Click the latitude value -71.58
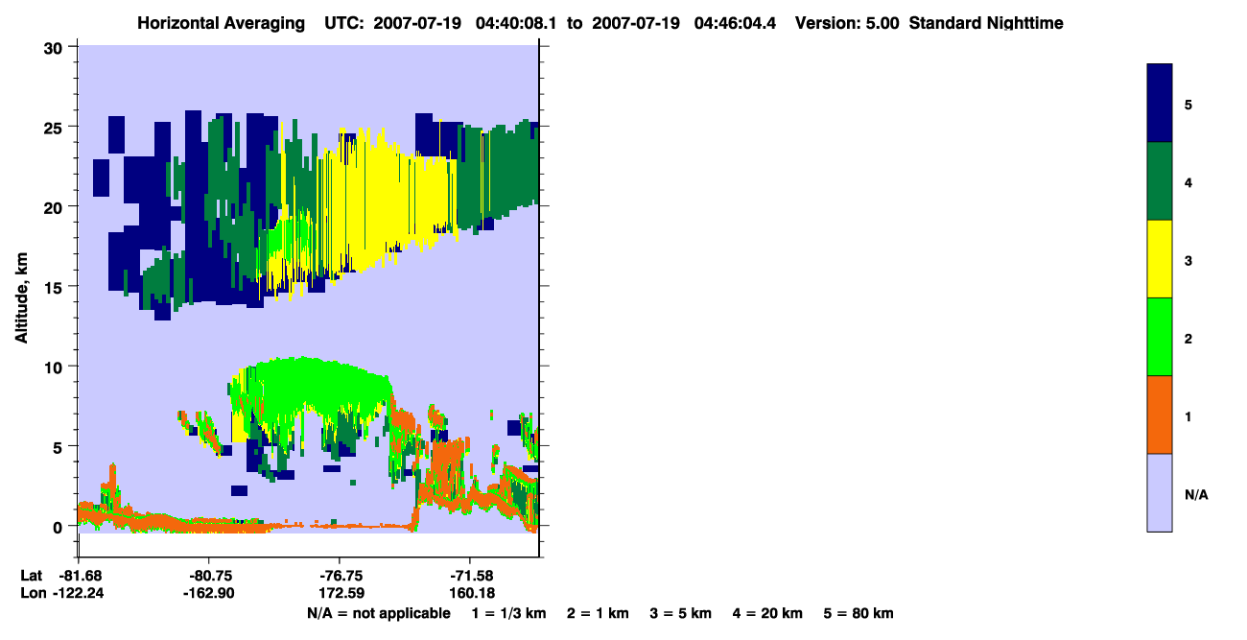Image resolution: width=1247 pixels, height=640 pixels. tap(470, 576)
